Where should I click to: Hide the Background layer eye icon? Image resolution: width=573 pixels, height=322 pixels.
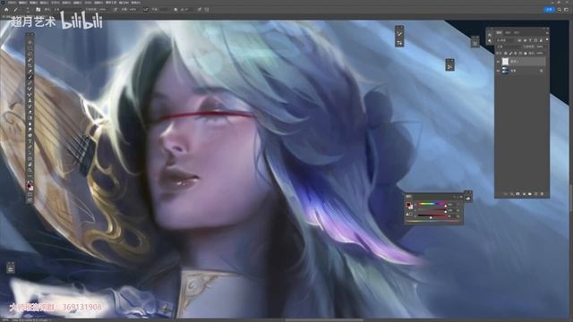(x=498, y=71)
